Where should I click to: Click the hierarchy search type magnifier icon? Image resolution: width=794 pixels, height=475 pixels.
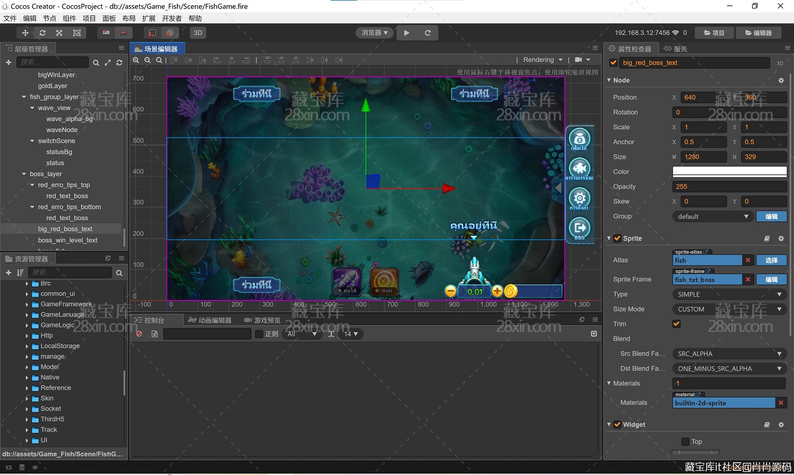[x=96, y=62]
